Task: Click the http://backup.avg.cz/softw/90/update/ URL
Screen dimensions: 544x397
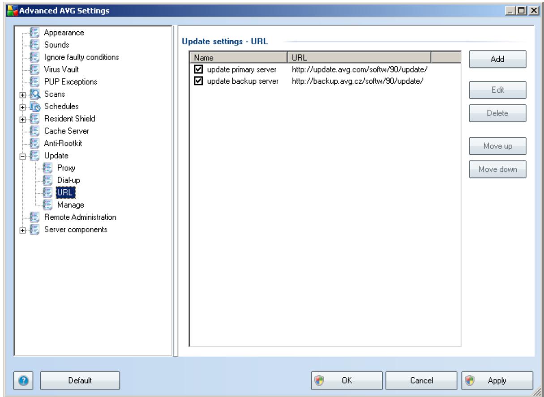Action: coord(357,81)
